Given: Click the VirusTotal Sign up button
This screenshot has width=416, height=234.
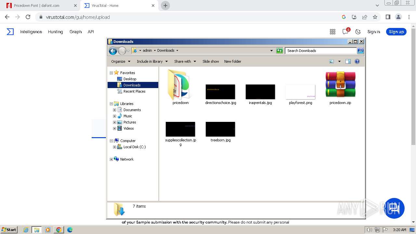Looking at the screenshot, I should point(396,32).
